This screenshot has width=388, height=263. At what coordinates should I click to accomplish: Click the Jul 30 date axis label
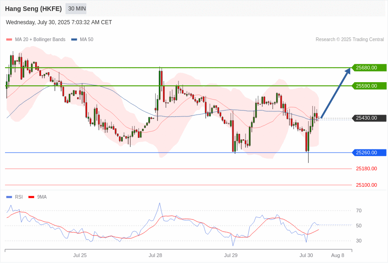click(306, 255)
